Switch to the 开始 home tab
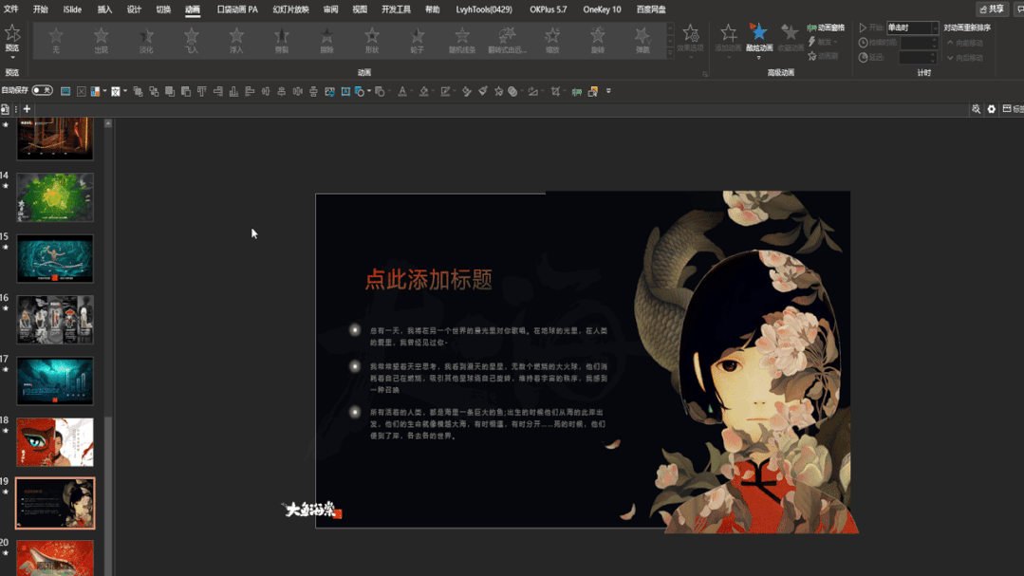The height and width of the screenshot is (576, 1024). 41,9
